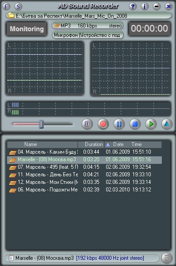This screenshot has width=176, height=266.
Task: Select file Marselle - (08) Москва.mp3 in list
Action: 84,159
